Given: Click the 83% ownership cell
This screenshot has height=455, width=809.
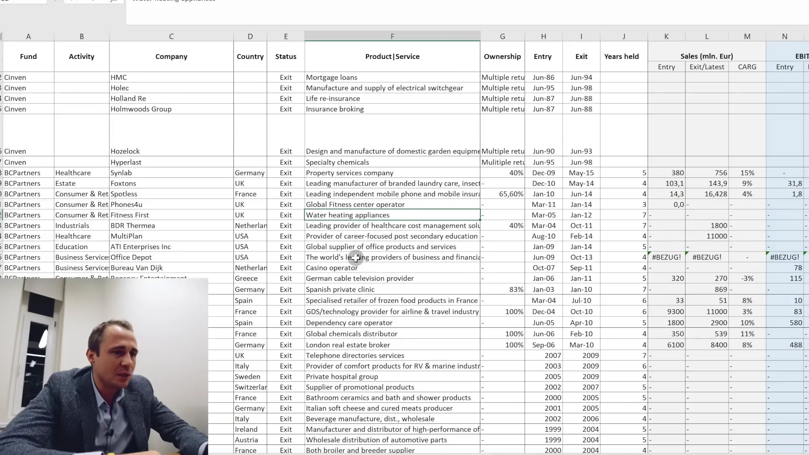Looking at the screenshot, I should 502,289.
